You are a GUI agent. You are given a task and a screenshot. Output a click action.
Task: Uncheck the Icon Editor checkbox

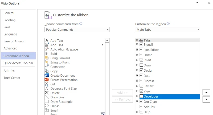[141, 49]
